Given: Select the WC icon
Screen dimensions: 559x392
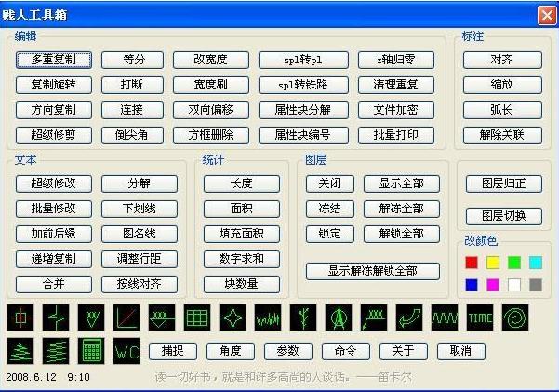Looking at the screenshot, I should [x=126, y=351].
